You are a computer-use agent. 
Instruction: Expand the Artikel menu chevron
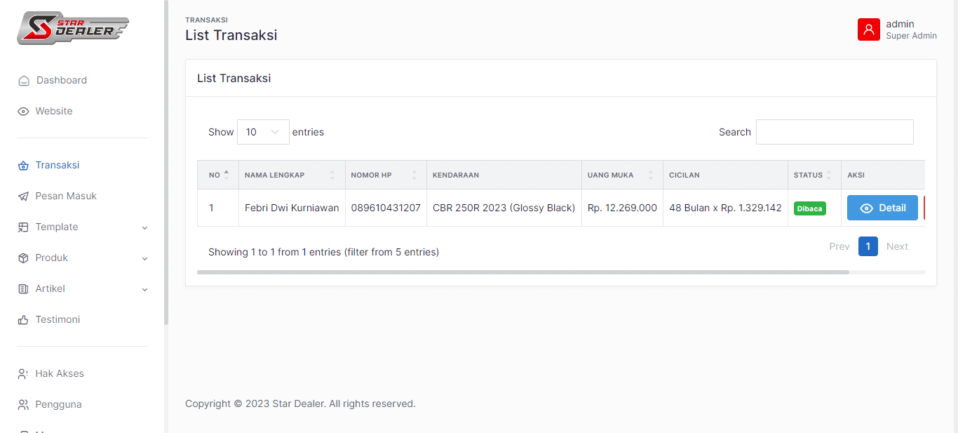[144, 289]
